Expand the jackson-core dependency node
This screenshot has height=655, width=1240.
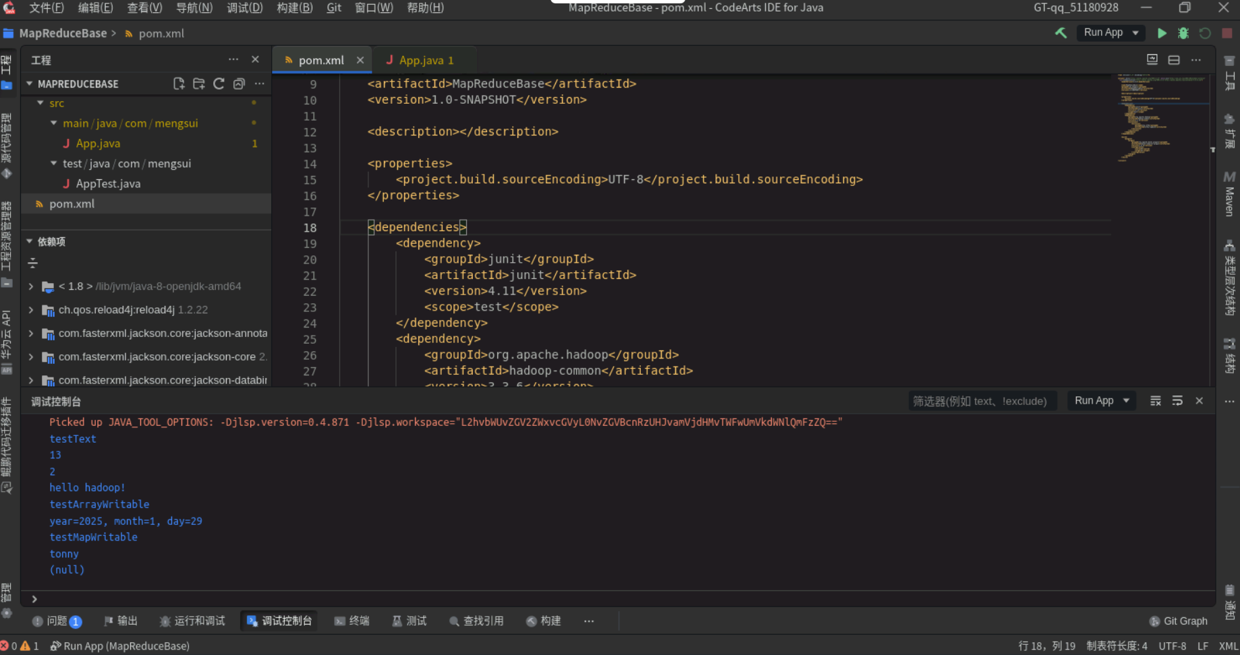(31, 357)
